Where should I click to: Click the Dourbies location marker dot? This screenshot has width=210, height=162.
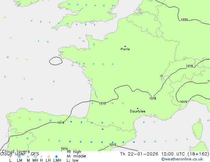[x=137, y=108]
